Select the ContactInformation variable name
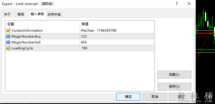215x104 pixels. (27, 30)
